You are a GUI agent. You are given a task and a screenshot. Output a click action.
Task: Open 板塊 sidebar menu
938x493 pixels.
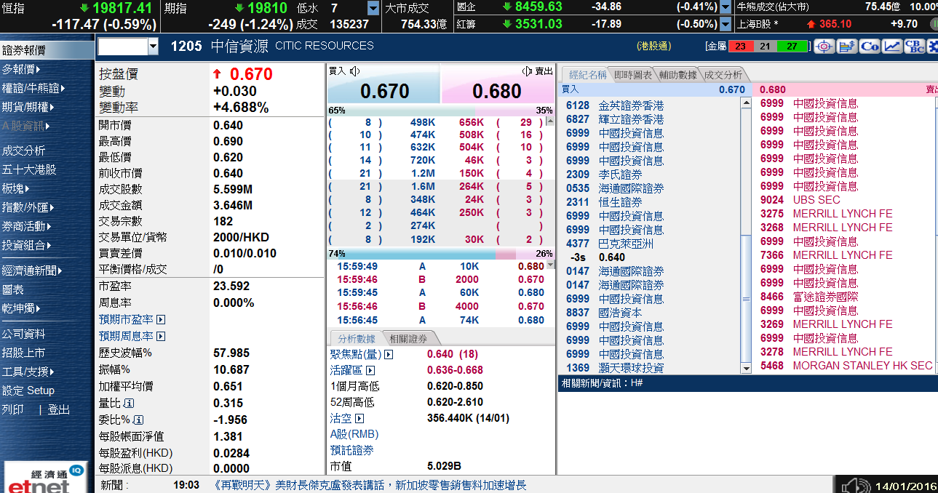[x=17, y=188]
